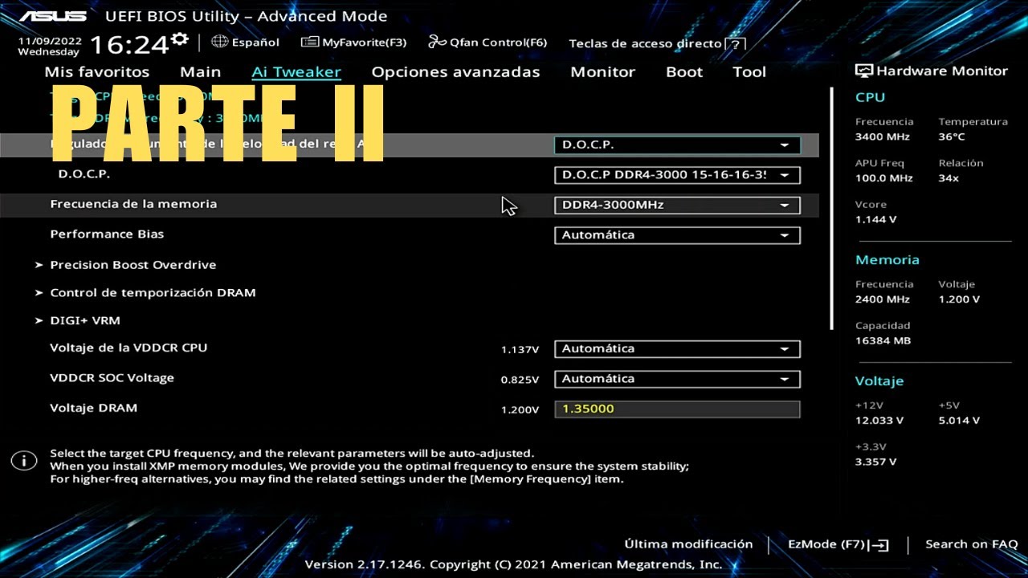The width and height of the screenshot is (1028, 578).
Task: Click the 16:24 clock display
Action: point(128,45)
